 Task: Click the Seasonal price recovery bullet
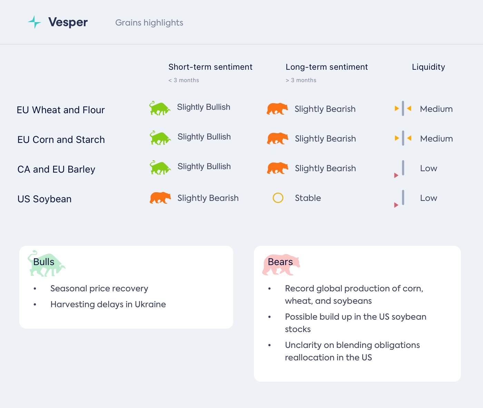tap(99, 289)
